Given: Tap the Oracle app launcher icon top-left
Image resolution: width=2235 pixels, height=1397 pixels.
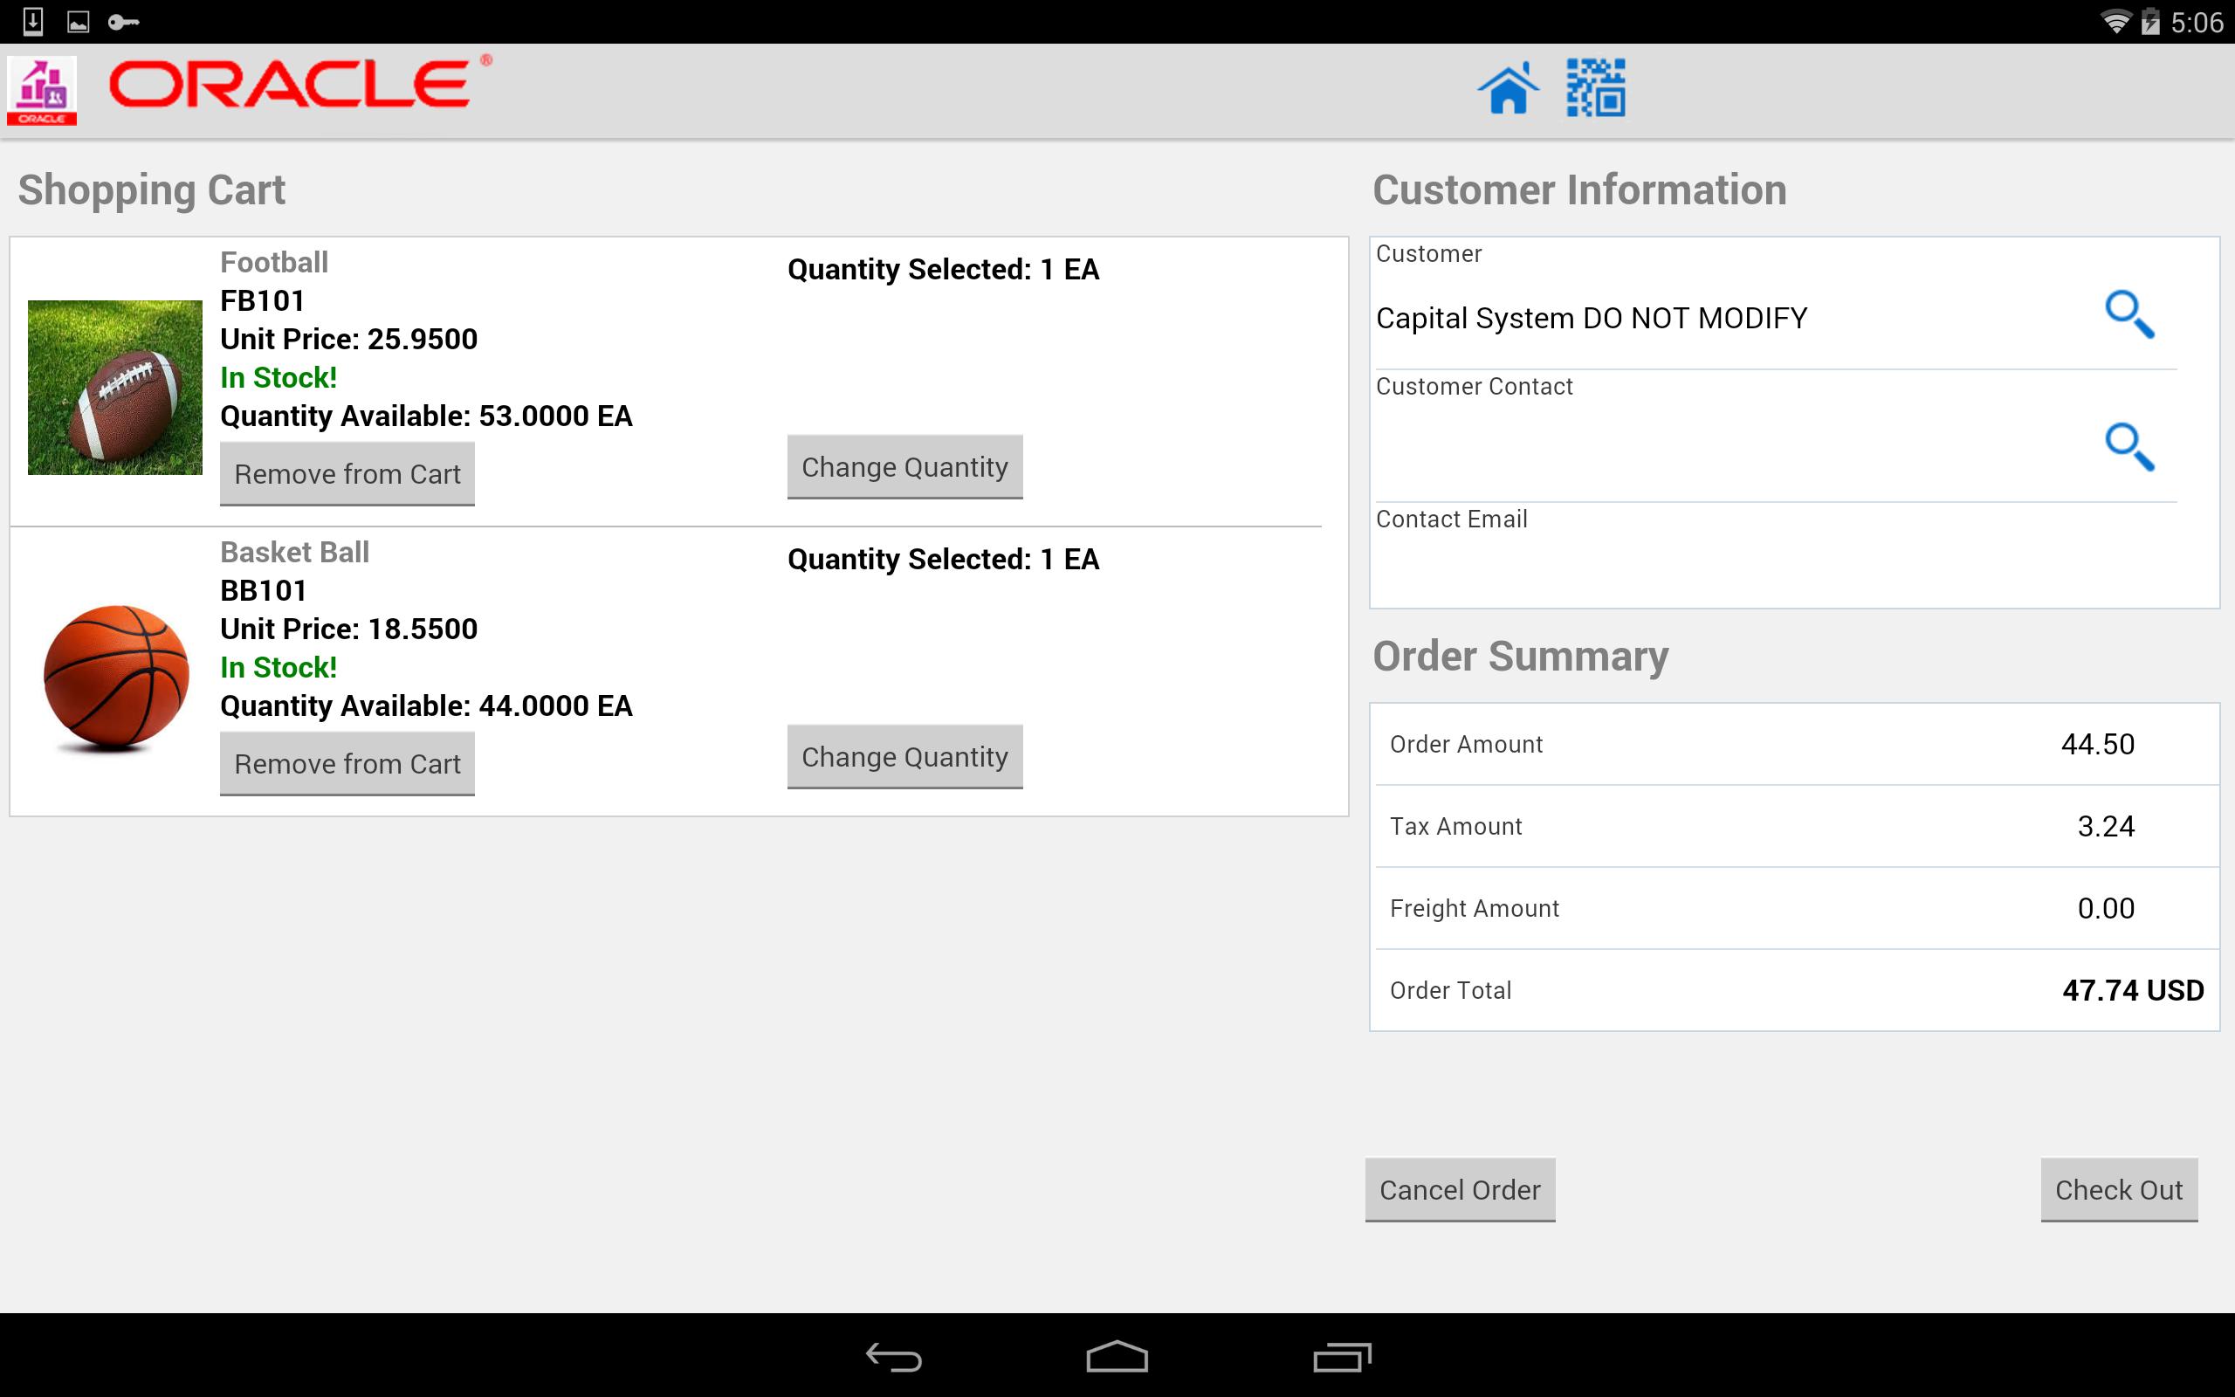Looking at the screenshot, I should 42,91.
